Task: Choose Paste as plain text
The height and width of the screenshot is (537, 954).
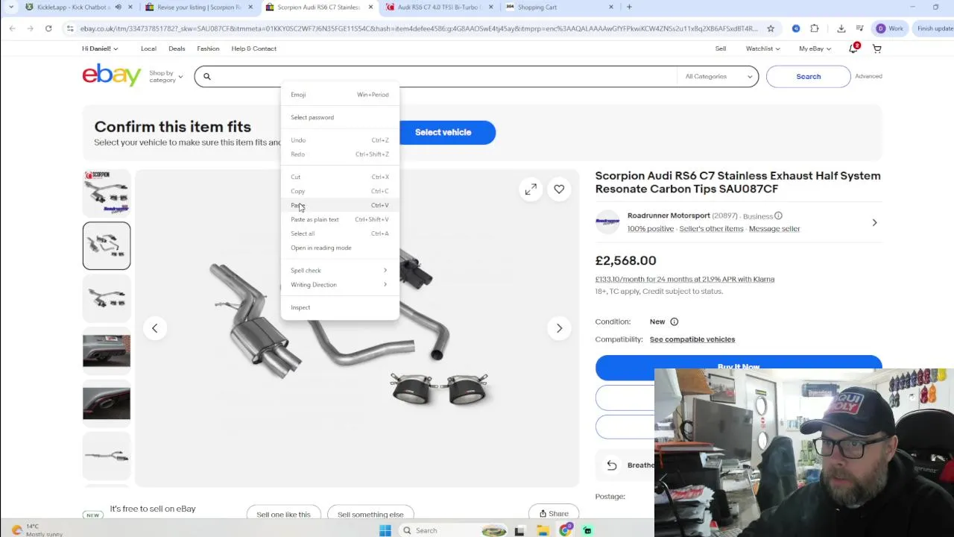Action: click(x=340, y=219)
